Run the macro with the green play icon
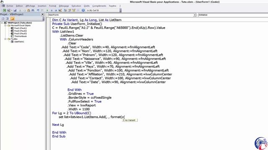Screen dimensions: 268x150 tap(47, 10)
